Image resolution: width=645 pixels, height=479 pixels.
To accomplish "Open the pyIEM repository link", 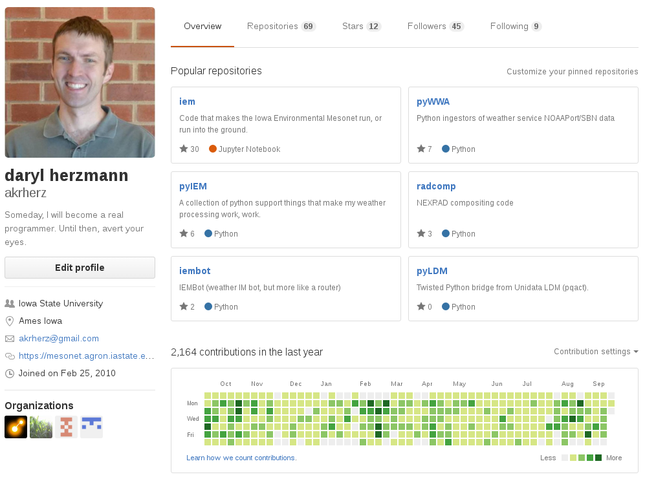I will pos(193,186).
